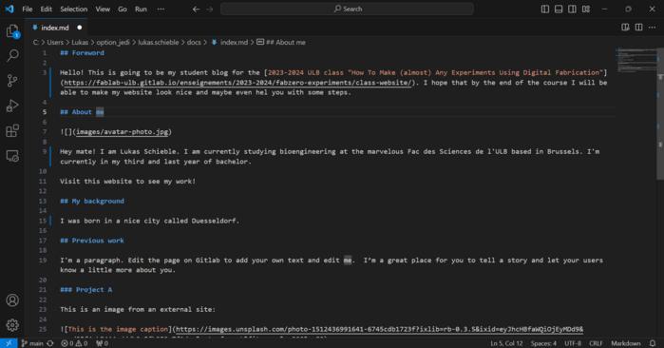Toggle the secondary side bar layout icon
Image resolution: width=664 pixels, height=348 pixels.
[x=572, y=9]
